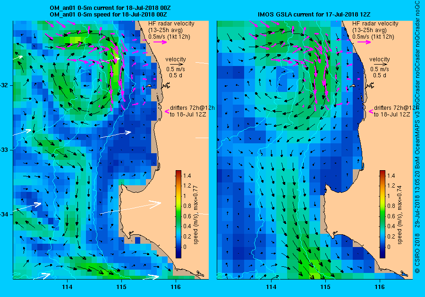
Task: Click the vertical '© CSIRO 2018' credit text
Action: pyautogui.click(x=417, y=253)
